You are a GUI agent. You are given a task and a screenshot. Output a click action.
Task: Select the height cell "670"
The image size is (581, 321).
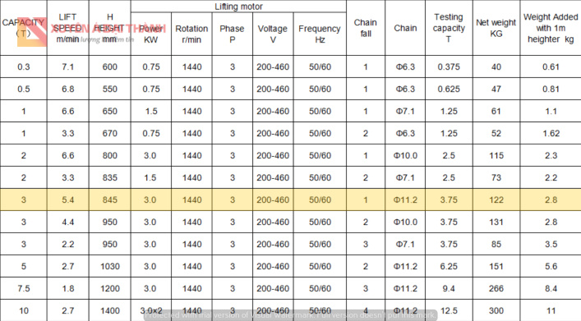tap(109, 133)
